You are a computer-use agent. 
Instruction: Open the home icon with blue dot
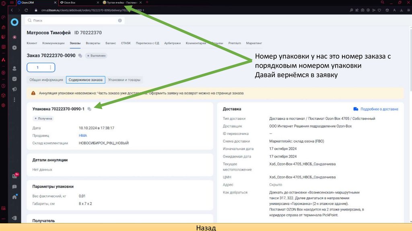[15, 196]
